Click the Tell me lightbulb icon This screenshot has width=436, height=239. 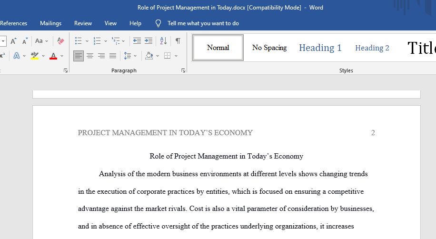(158, 23)
